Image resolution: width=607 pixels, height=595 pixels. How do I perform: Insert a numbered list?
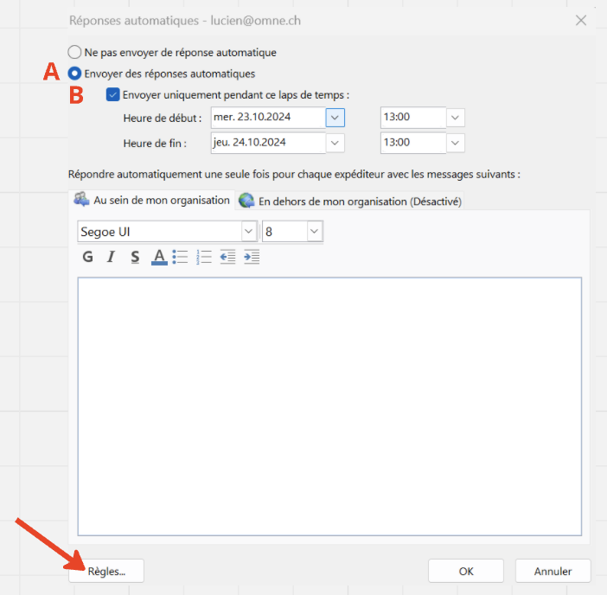[204, 257]
